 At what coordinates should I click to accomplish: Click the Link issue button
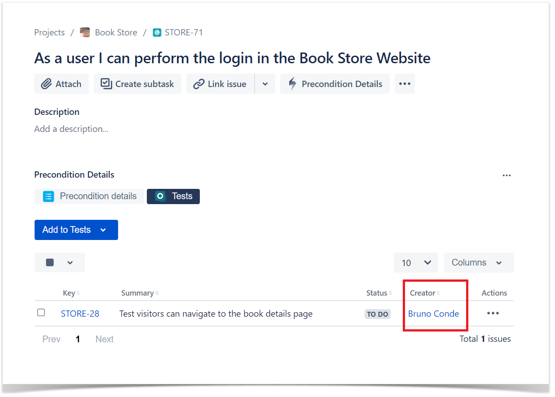tap(220, 84)
